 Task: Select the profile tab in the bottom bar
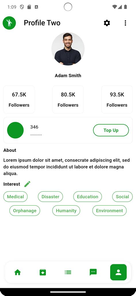point(118,272)
